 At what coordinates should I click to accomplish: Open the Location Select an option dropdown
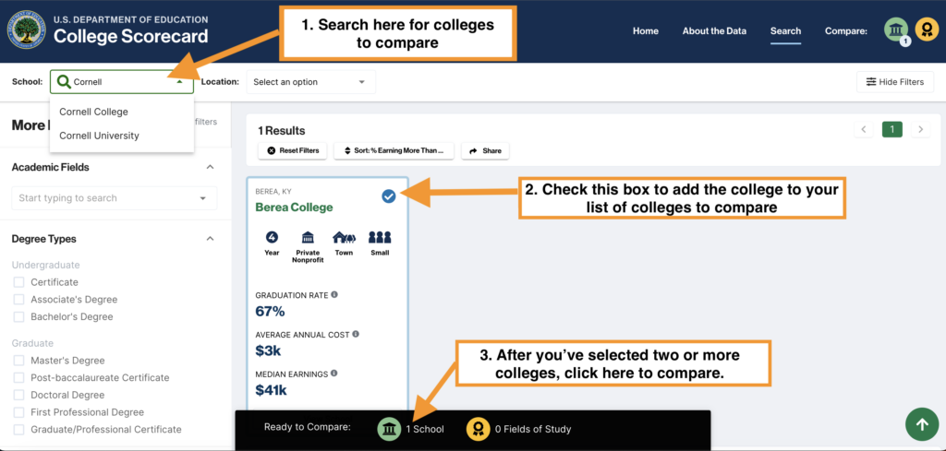click(310, 82)
